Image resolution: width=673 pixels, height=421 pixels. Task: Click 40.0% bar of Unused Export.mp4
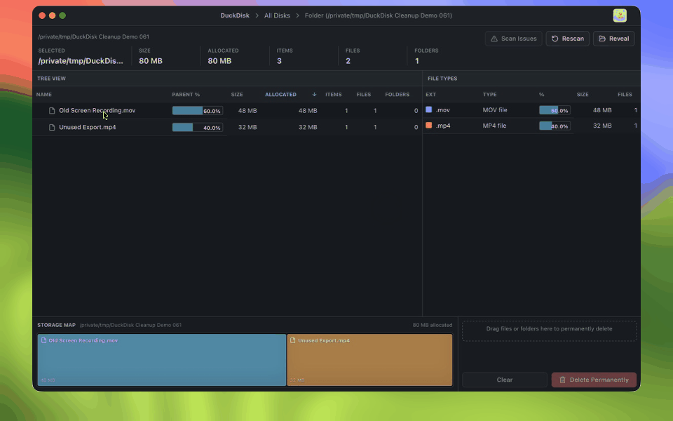tap(198, 128)
